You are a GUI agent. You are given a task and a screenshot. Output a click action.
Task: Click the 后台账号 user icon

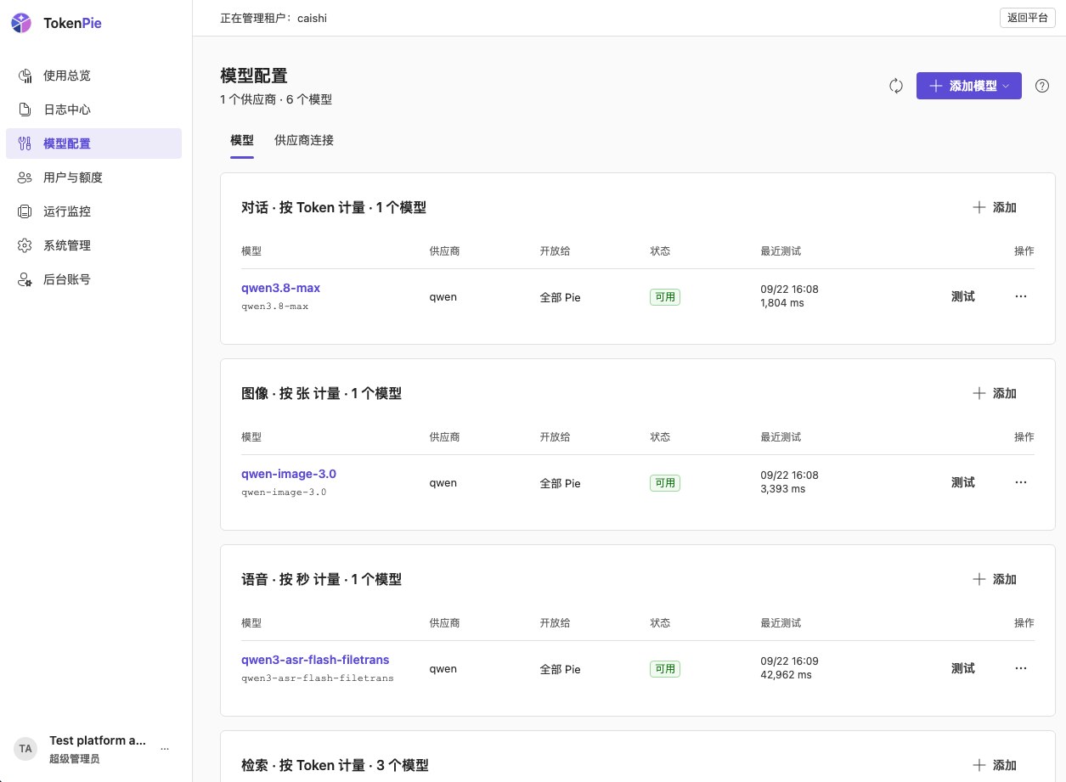25,279
